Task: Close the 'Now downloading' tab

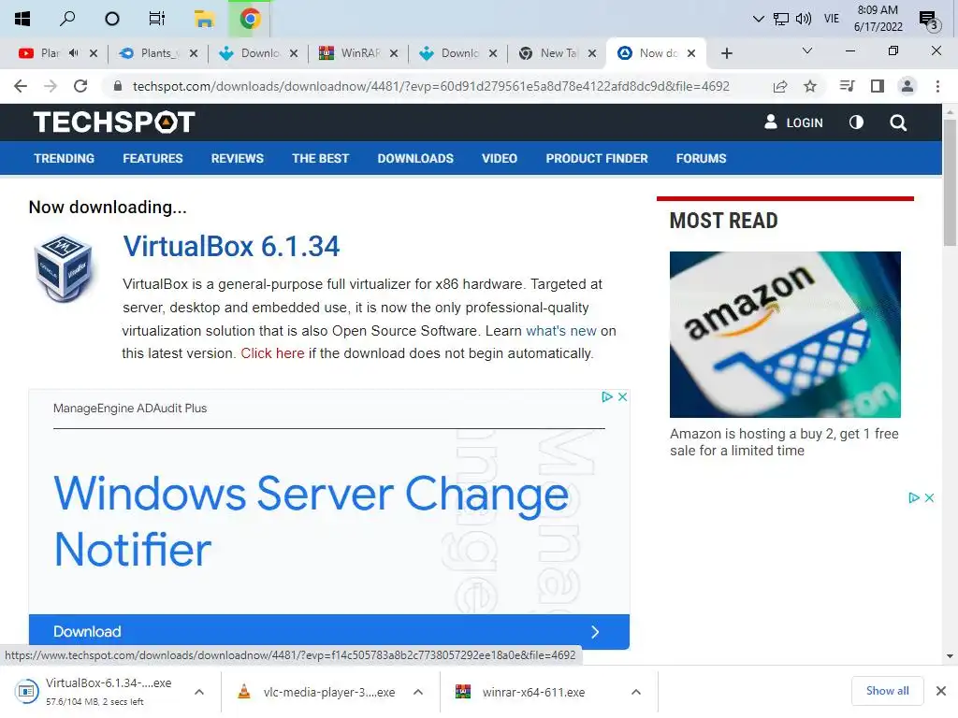Action: click(691, 53)
